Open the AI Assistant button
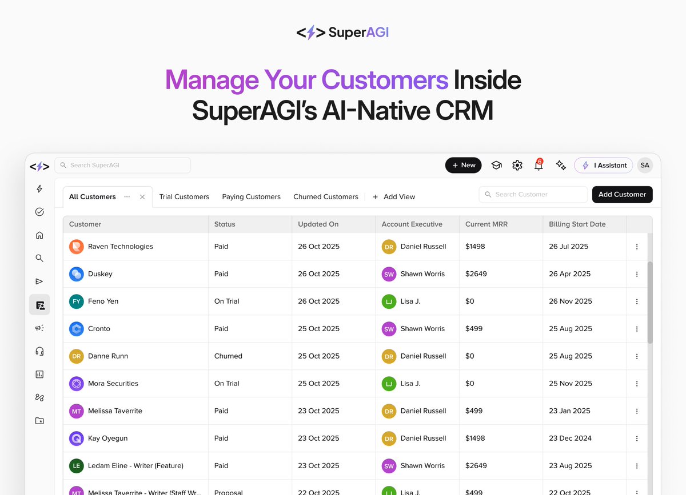Viewport: 686px width, 495px height. (604, 165)
